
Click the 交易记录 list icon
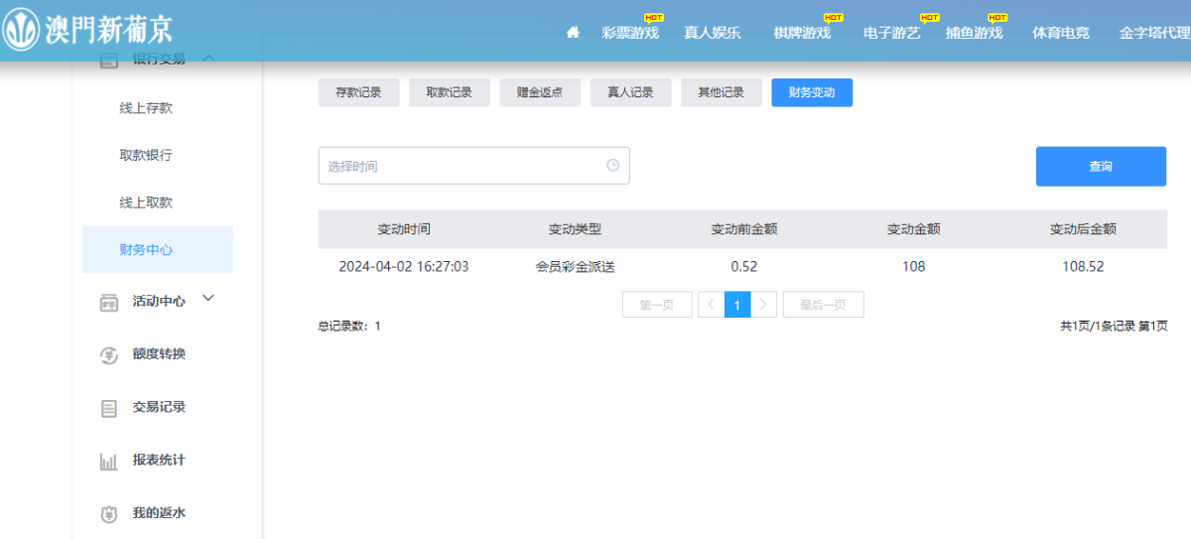109,408
